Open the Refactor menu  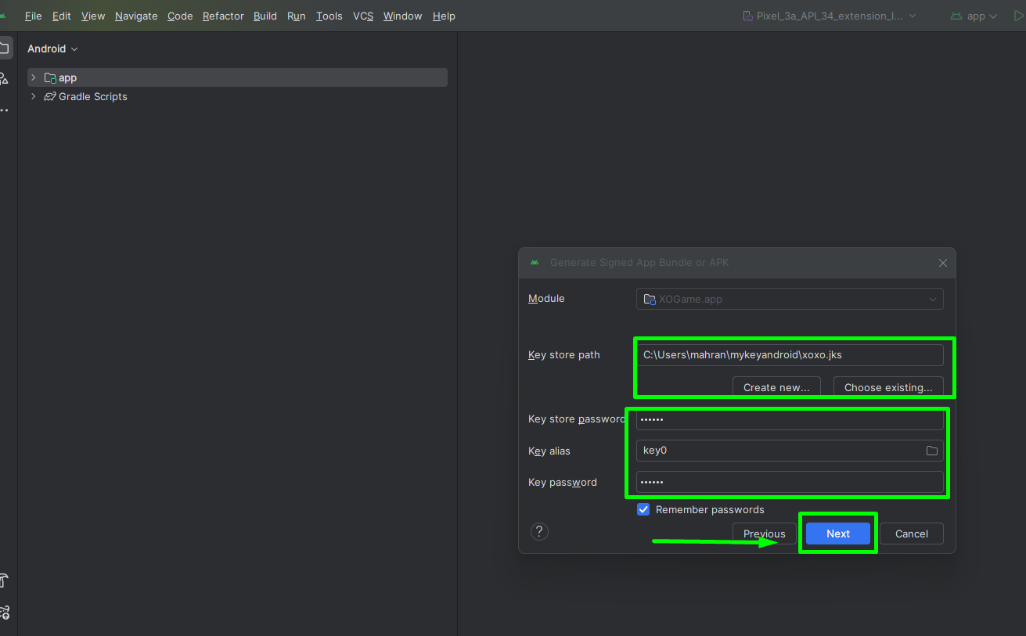click(223, 16)
